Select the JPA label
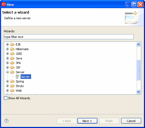The width and height of the screenshot is (145, 128). [18, 63]
